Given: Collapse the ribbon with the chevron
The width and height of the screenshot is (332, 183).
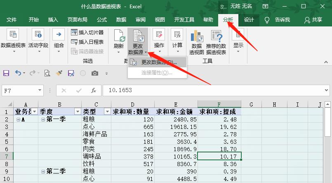Looking at the screenshot, I should point(326,62).
